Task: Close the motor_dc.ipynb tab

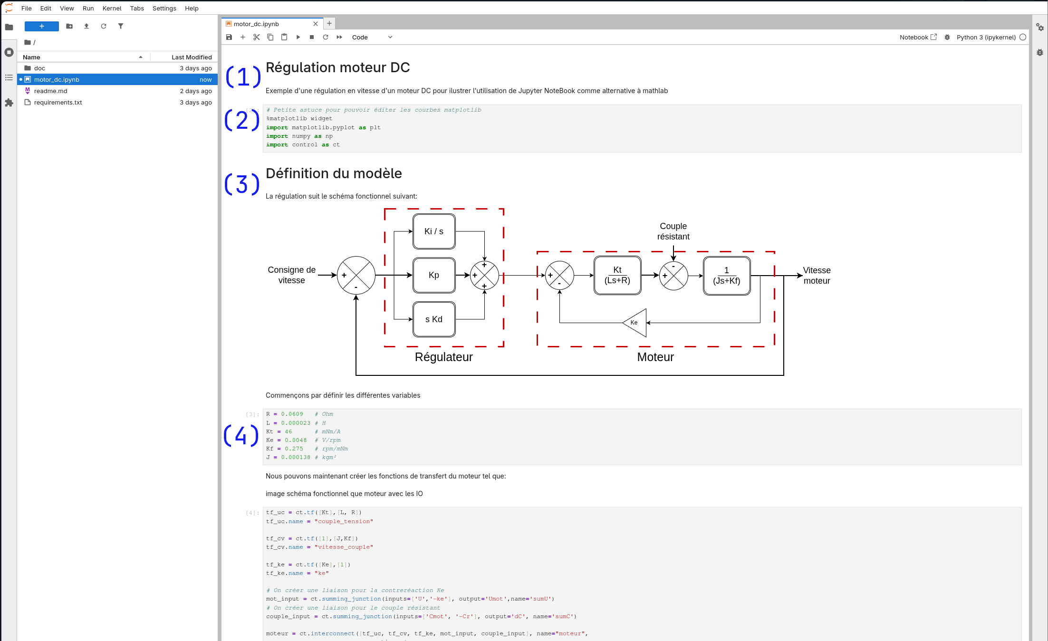Action: point(316,24)
